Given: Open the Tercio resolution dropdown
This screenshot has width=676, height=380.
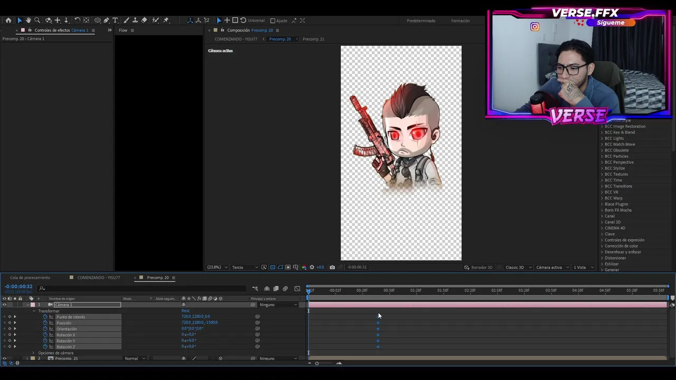Looking at the screenshot, I should pos(245,268).
